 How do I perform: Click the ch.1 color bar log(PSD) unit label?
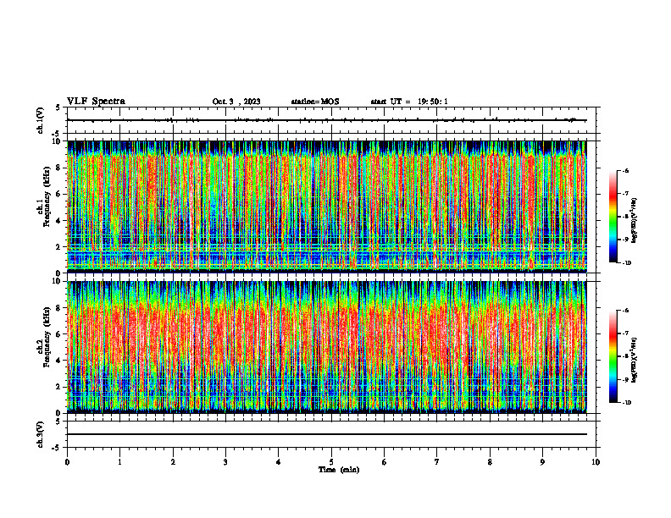tap(635, 221)
